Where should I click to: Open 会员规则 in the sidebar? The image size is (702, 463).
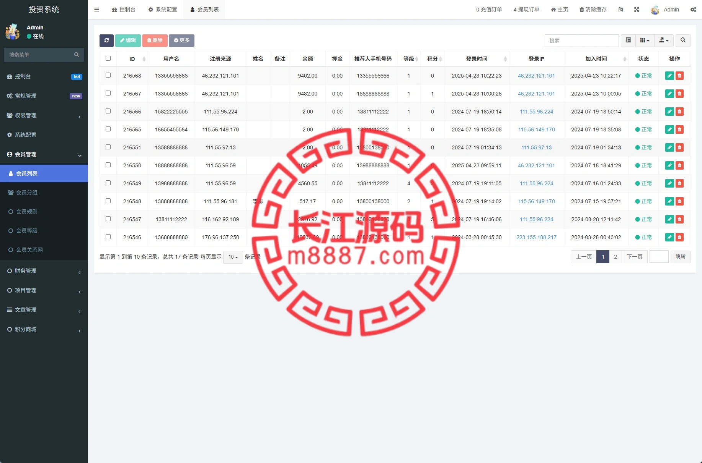[44, 212]
